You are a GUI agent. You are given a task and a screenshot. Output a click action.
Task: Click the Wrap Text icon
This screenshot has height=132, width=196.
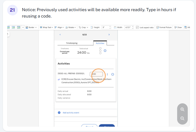41,27
